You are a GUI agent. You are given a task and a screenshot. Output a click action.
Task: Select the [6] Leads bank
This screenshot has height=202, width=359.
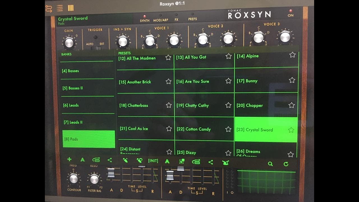click(x=88, y=105)
